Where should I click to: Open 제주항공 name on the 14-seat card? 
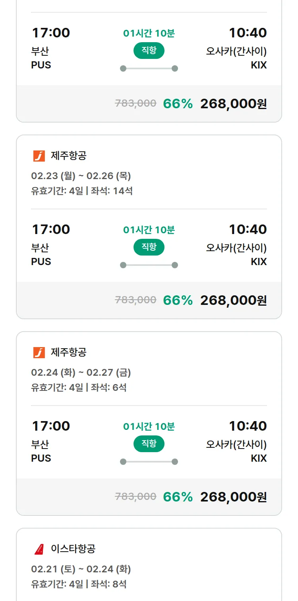(68, 156)
